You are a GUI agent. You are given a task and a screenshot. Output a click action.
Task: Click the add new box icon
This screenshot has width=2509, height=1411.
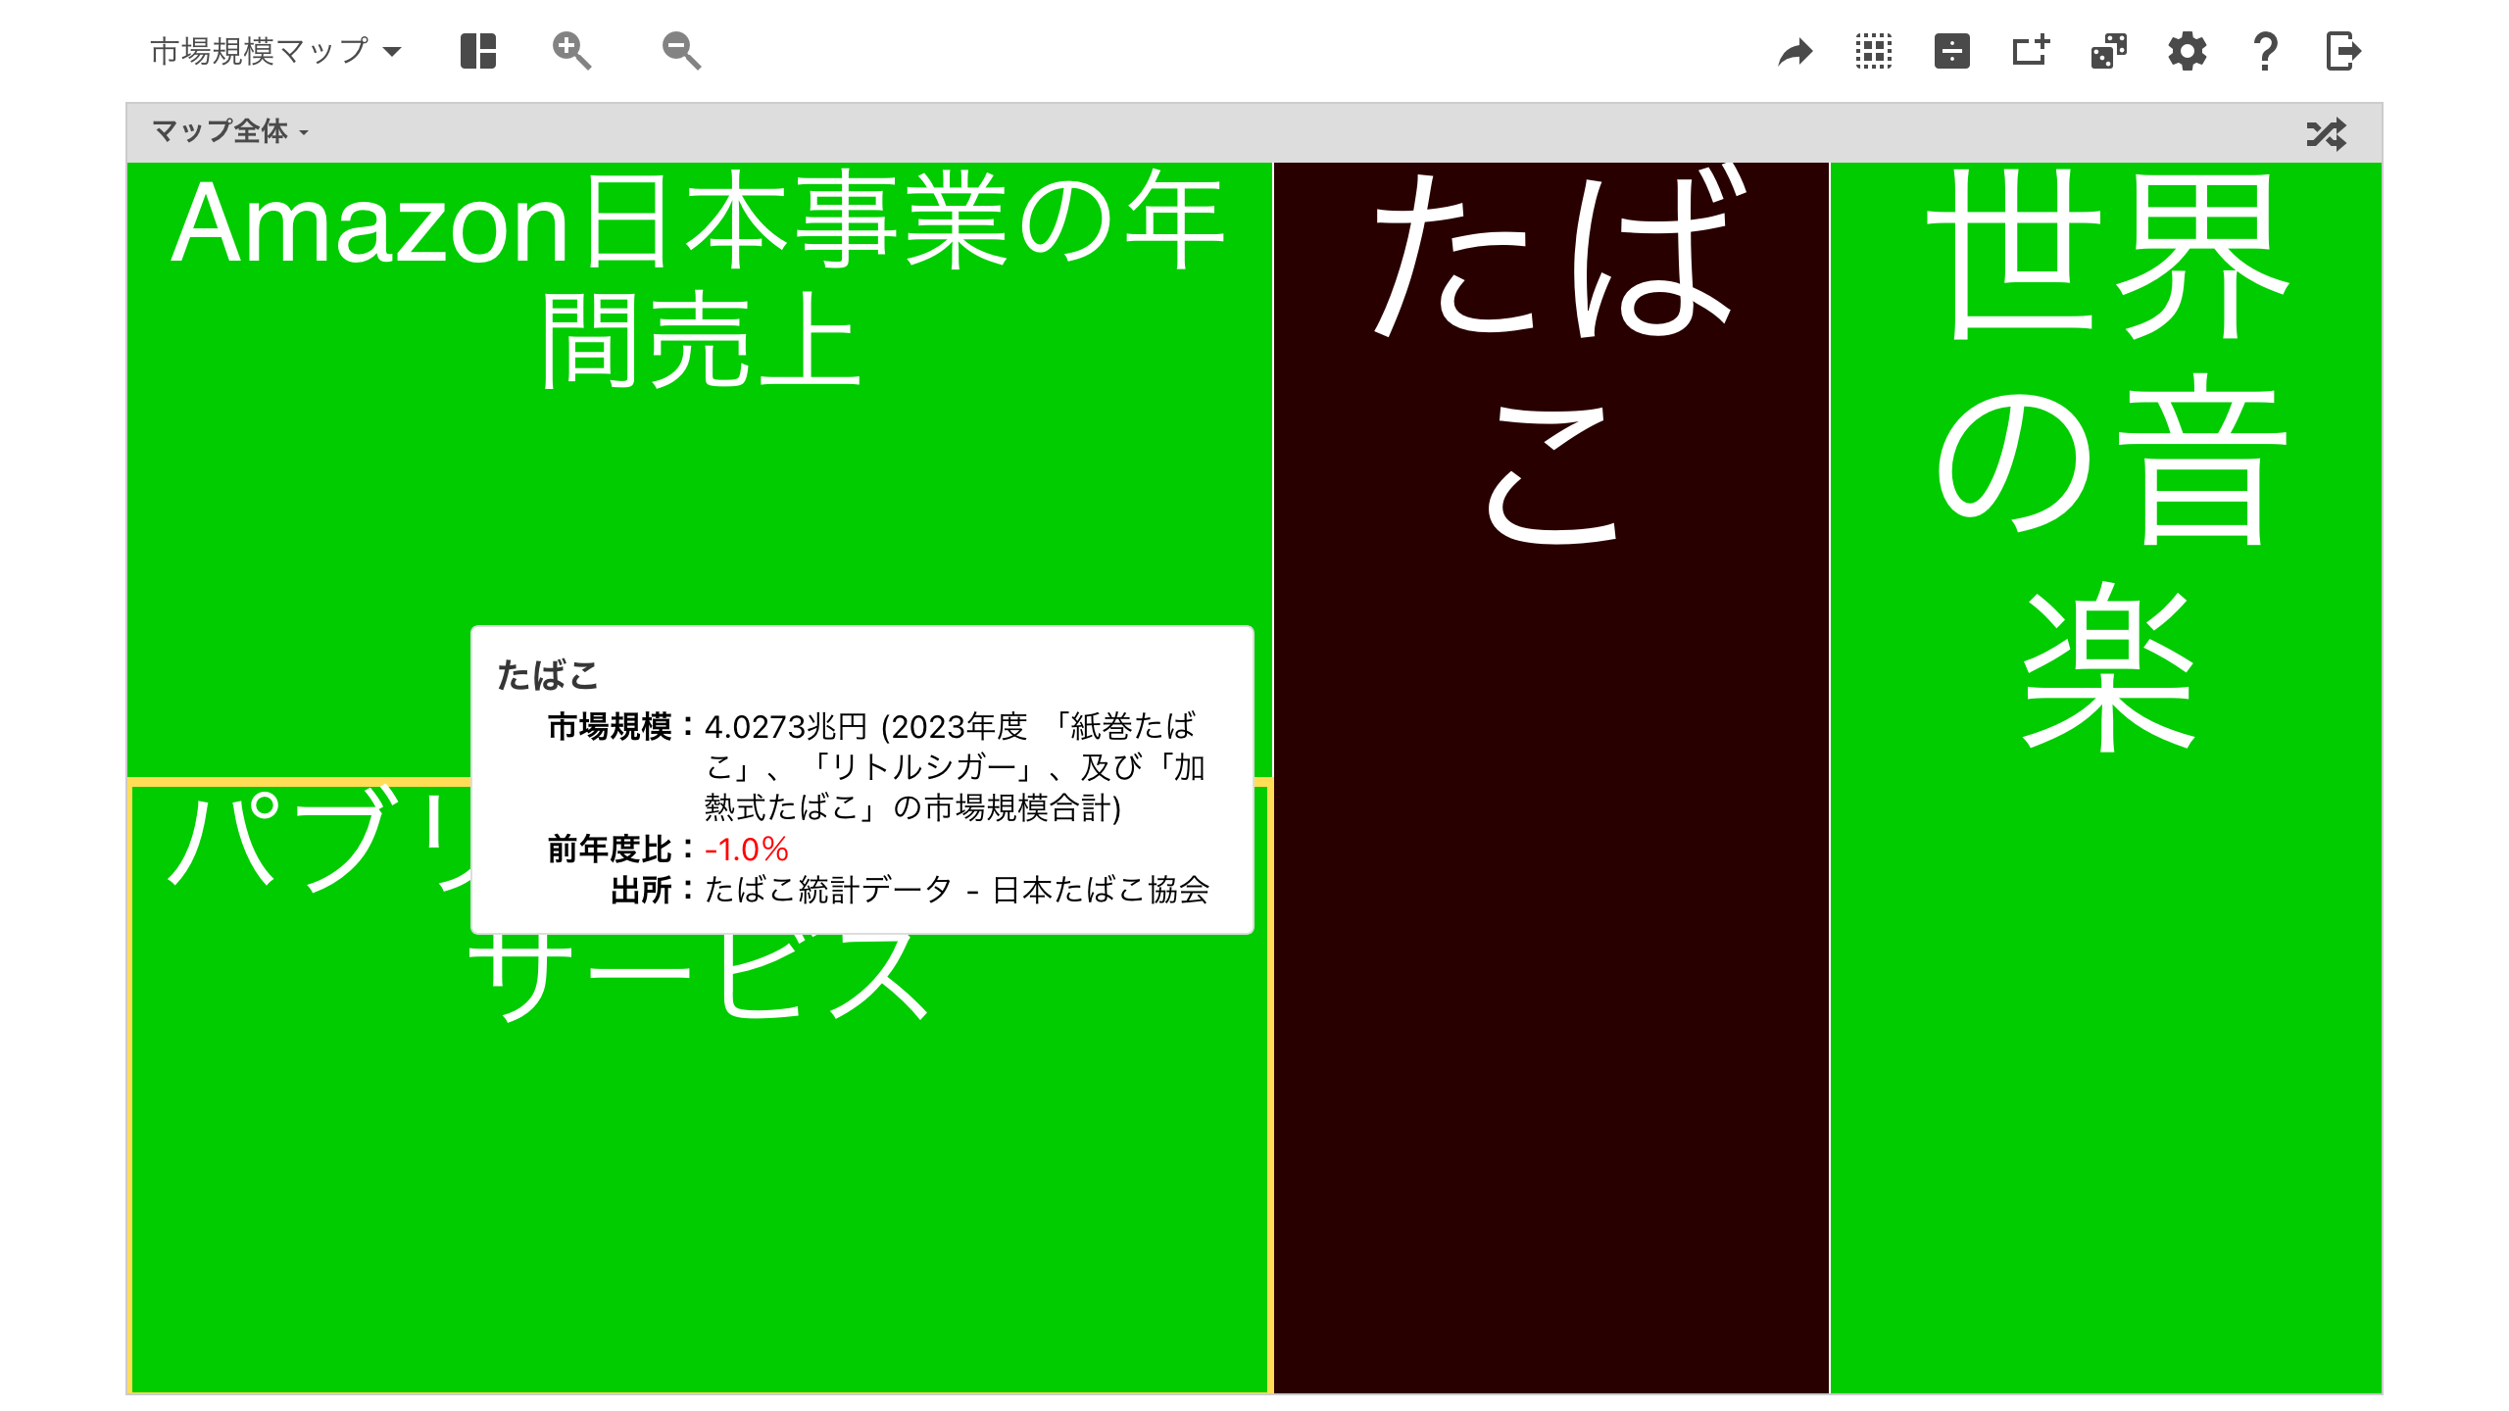(2031, 51)
